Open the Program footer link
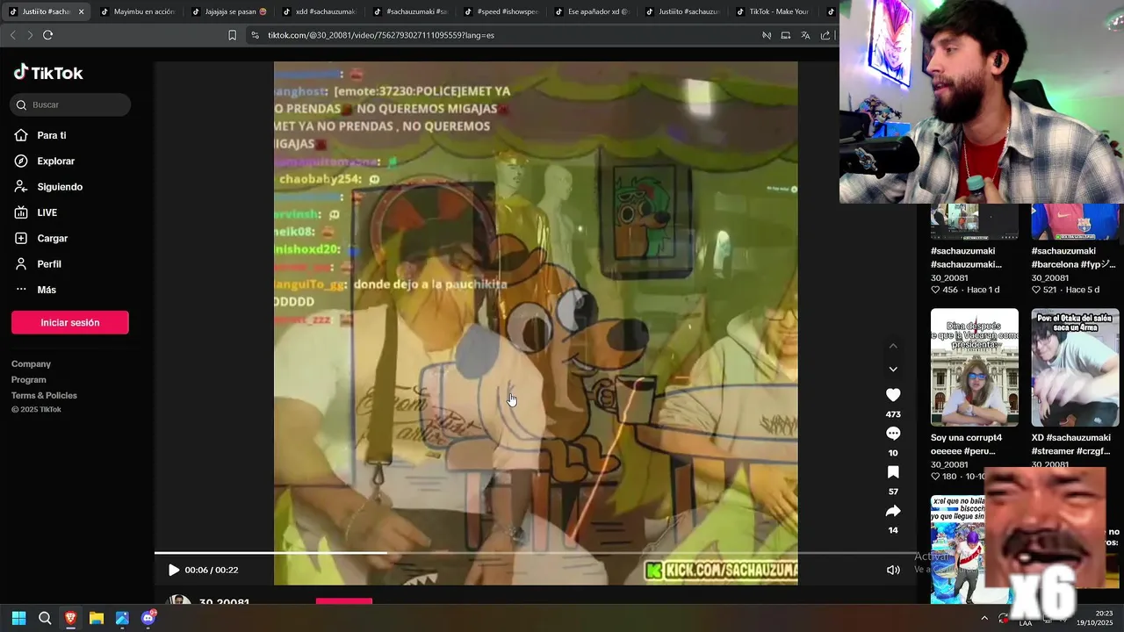 pos(29,379)
